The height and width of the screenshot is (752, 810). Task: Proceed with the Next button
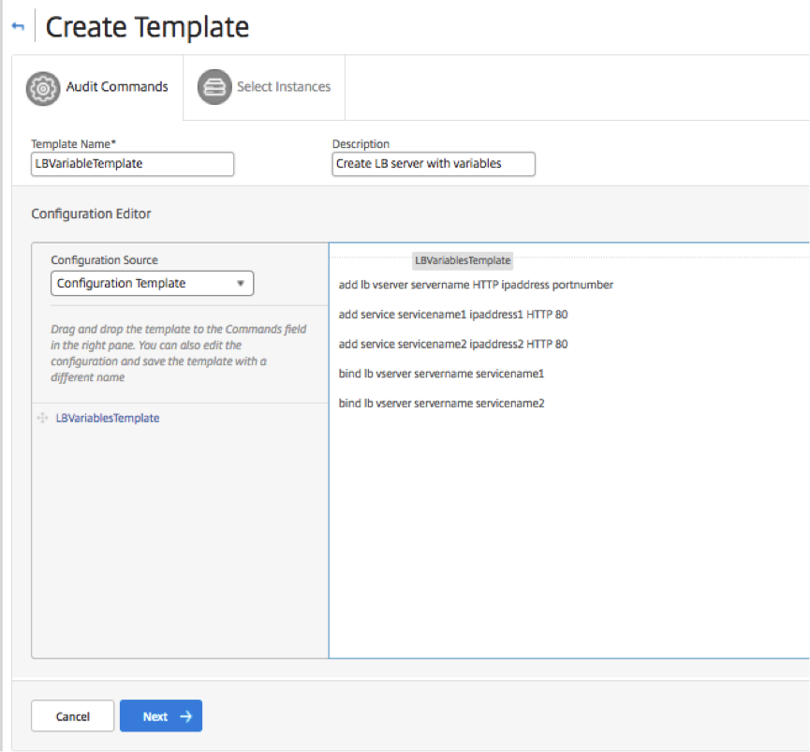point(161,715)
